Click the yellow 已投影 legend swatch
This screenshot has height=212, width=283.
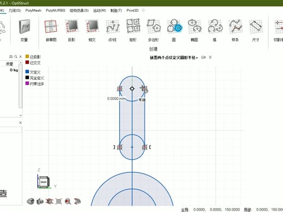(x=27, y=57)
